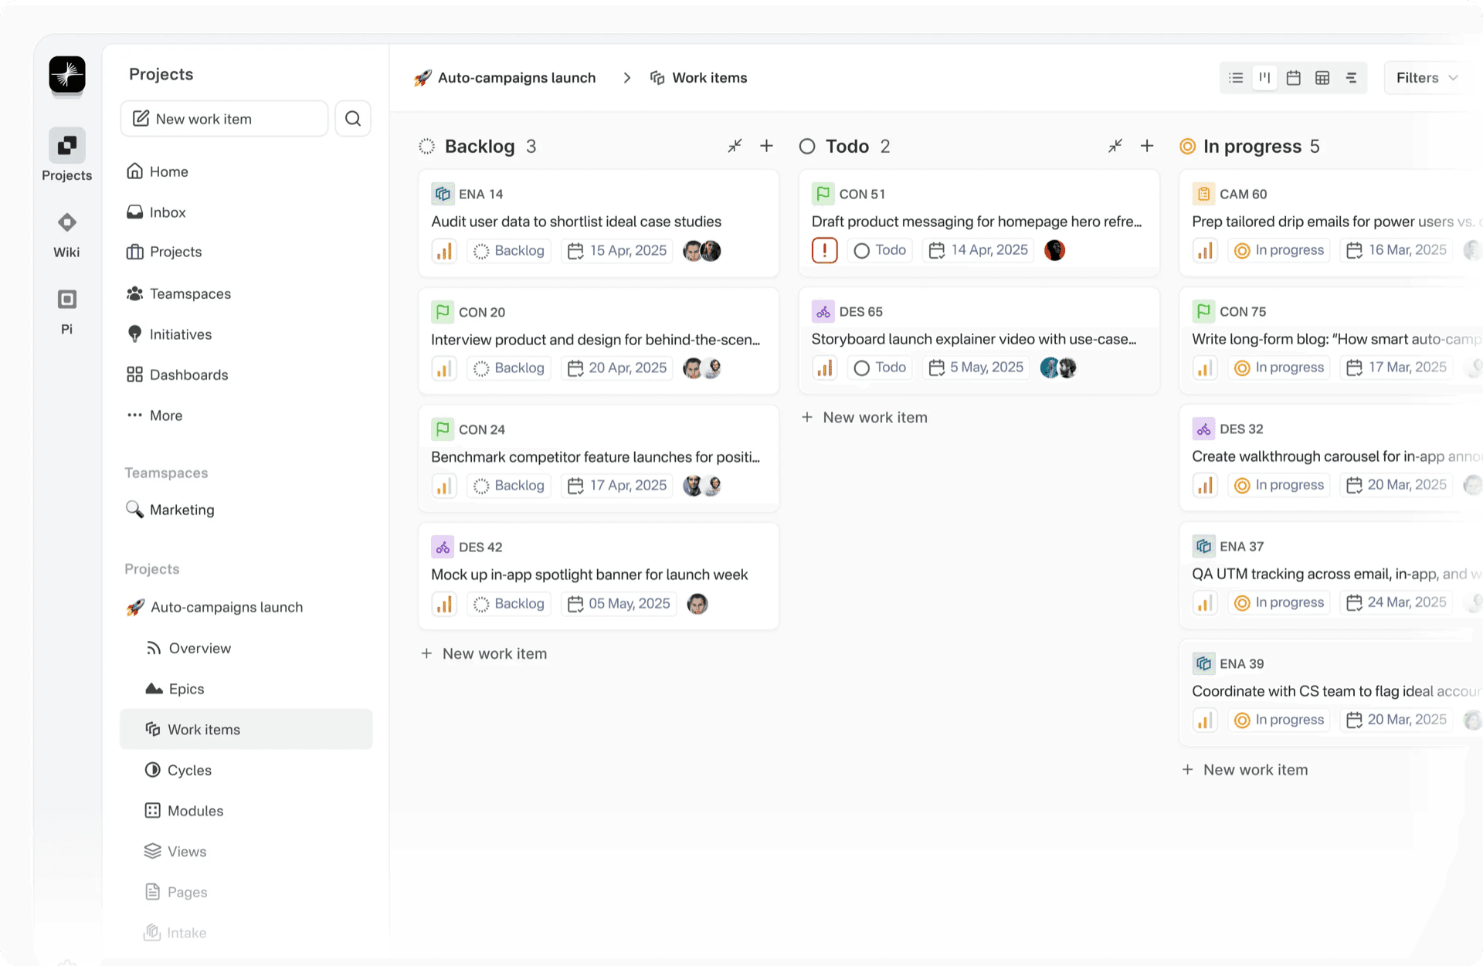Screen dimensions: 1483x966
Task: Change due date 05 May, 2025
Action: click(619, 604)
